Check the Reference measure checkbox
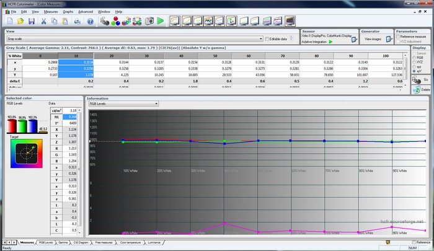The height and width of the screenshot is (251, 434). pyautogui.click(x=398, y=37)
